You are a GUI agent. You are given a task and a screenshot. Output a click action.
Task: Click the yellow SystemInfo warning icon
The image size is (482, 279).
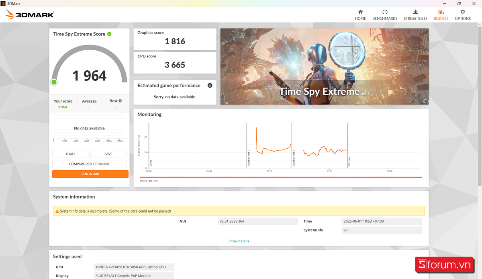pyautogui.click(x=57, y=211)
